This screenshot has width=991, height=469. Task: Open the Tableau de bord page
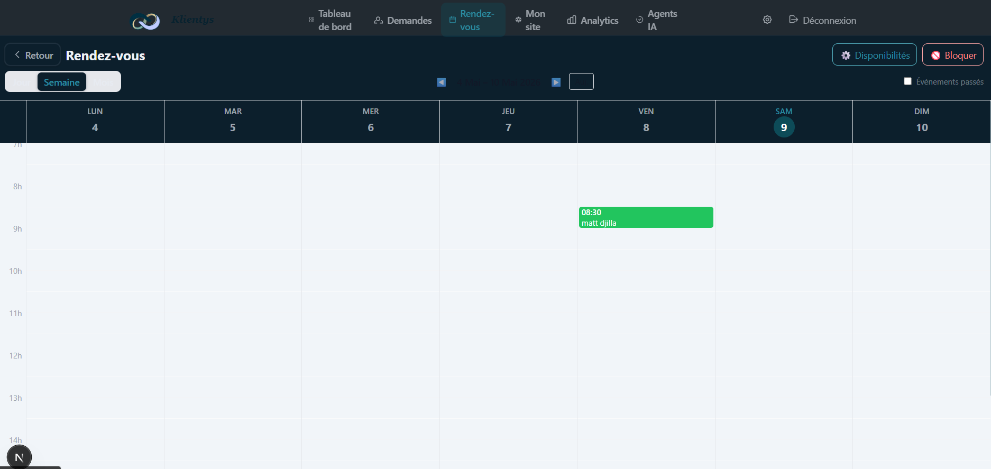[x=330, y=20]
